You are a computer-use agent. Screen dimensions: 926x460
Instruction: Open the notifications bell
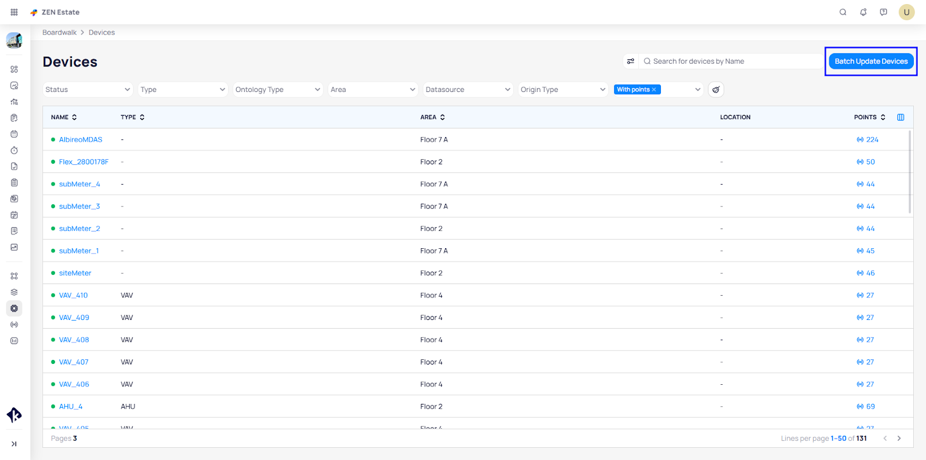point(863,12)
